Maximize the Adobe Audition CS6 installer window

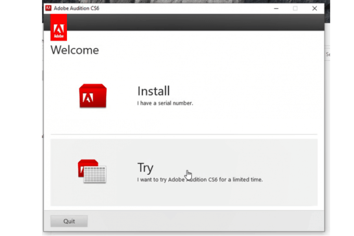click(x=295, y=8)
